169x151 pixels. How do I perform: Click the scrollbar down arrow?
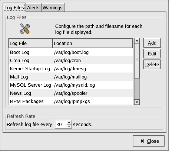(137, 102)
